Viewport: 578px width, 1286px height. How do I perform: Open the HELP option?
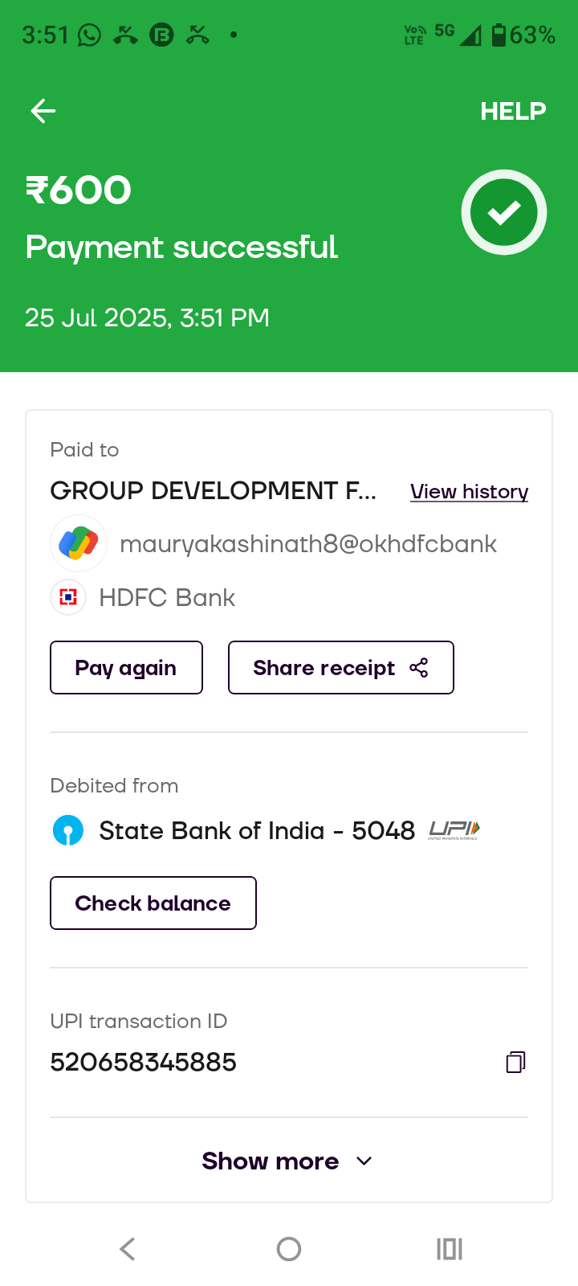pyautogui.click(x=513, y=111)
